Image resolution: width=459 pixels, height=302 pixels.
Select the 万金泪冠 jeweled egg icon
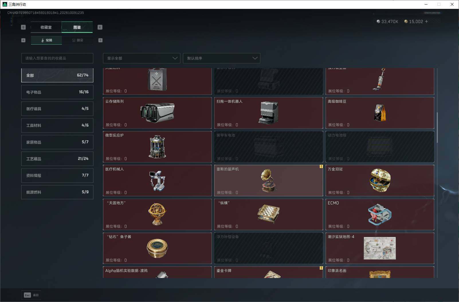pyautogui.click(x=380, y=180)
